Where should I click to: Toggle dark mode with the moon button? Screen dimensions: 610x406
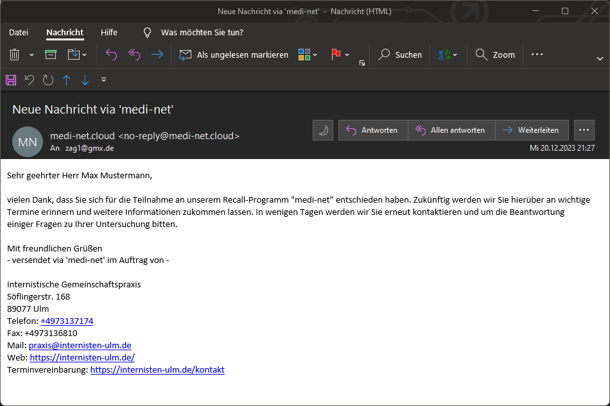point(323,130)
